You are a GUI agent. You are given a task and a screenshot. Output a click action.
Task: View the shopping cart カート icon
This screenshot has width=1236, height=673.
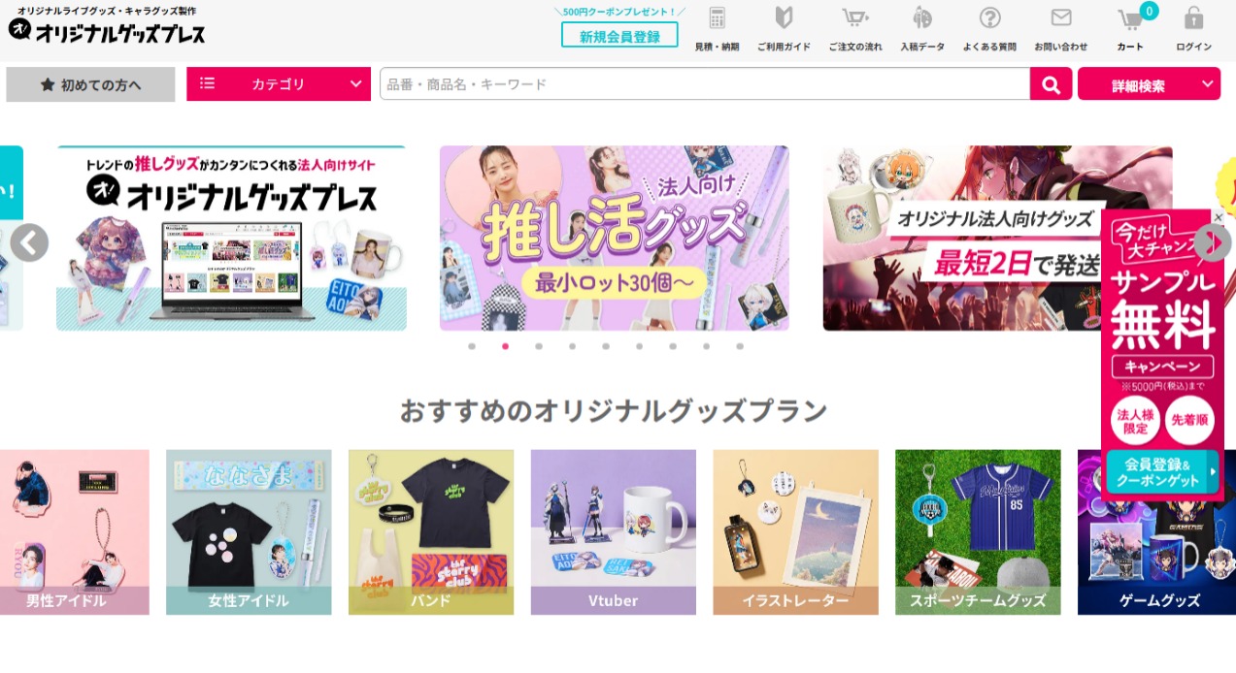(x=1130, y=19)
